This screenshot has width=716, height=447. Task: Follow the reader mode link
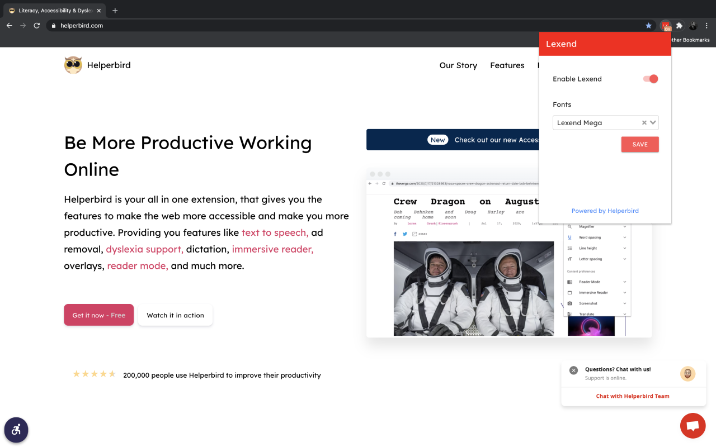coord(138,266)
